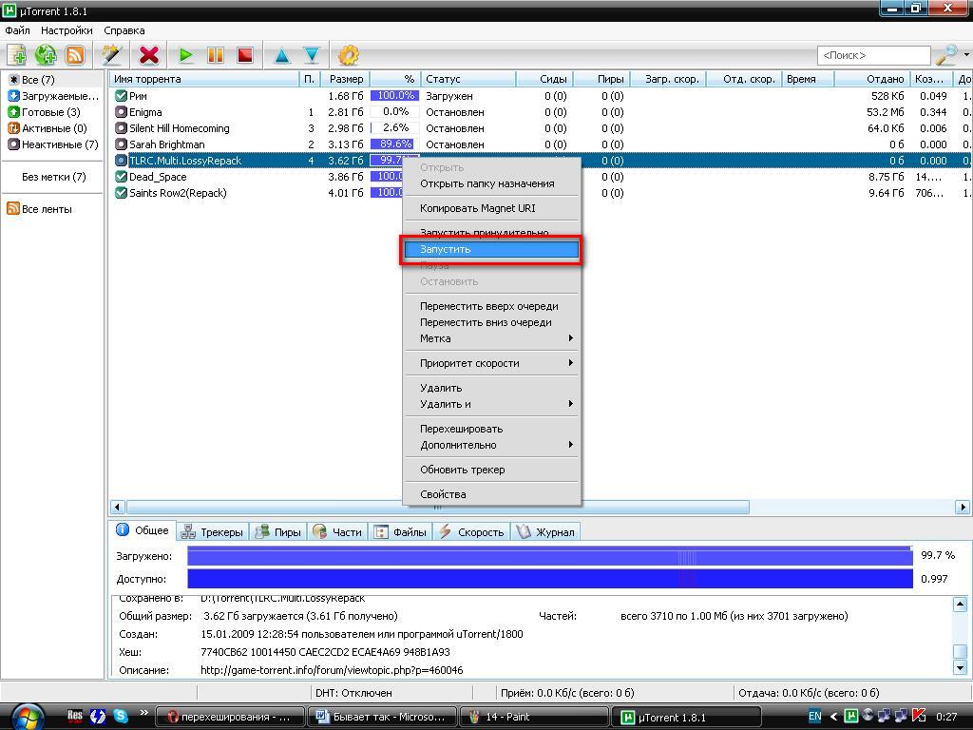Select Неактивные (7) category in sidebar

click(x=53, y=144)
